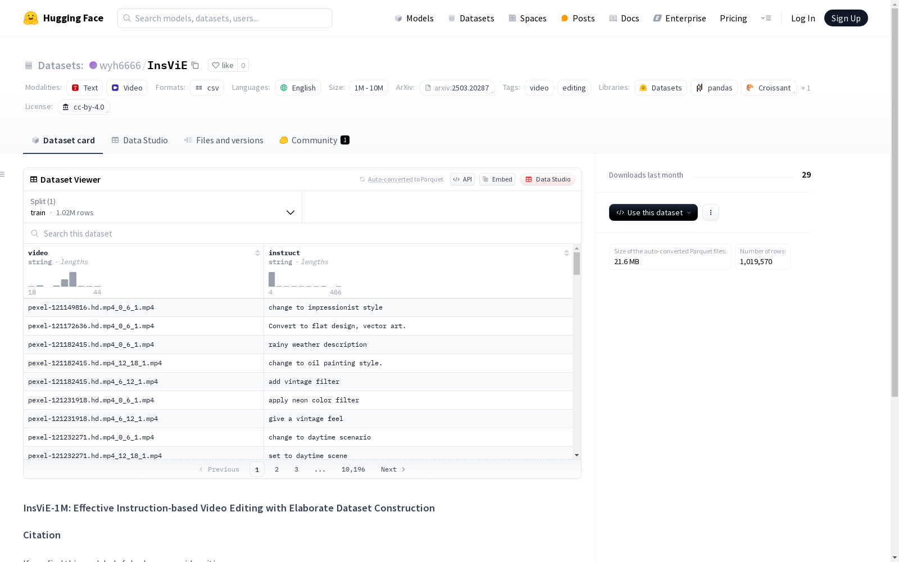
Task: Click the video lengths histogram
Action: (65, 279)
